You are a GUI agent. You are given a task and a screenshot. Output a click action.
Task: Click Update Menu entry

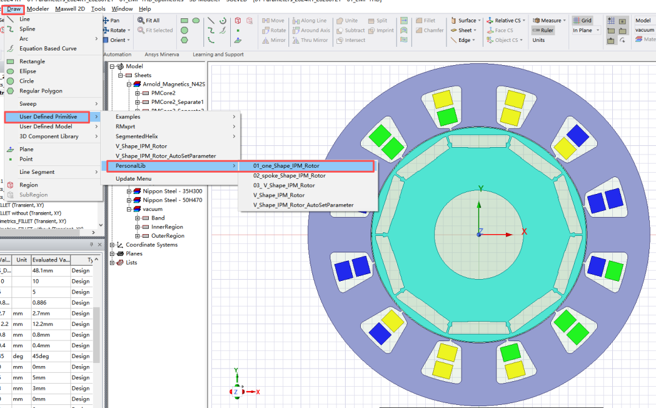pyautogui.click(x=171, y=179)
